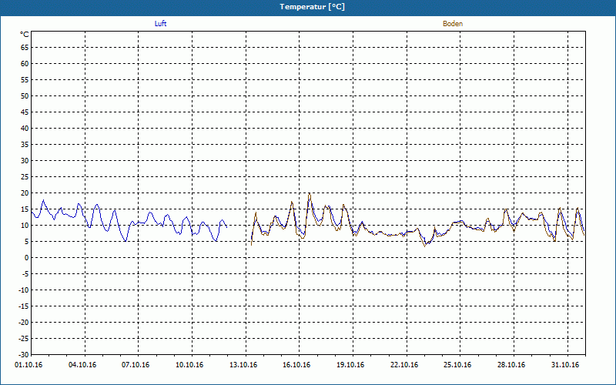Click the y-axis value 30
The width and height of the screenshot is (616, 385).
click(x=25, y=161)
